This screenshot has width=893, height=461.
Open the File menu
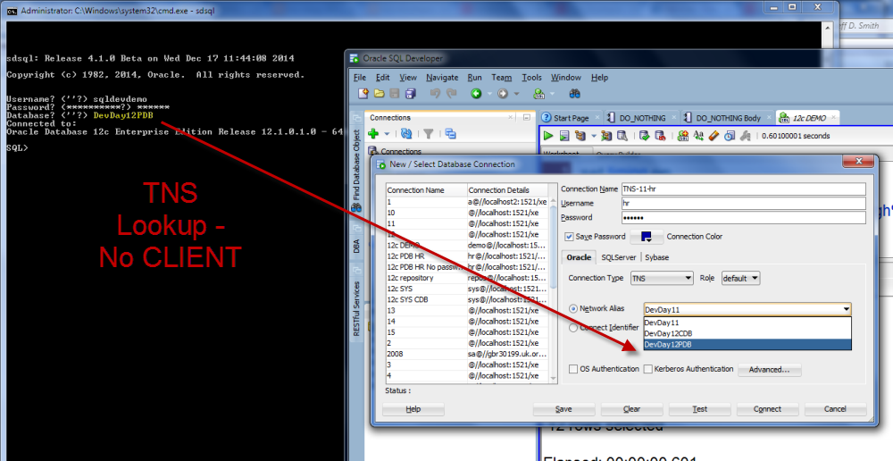360,78
